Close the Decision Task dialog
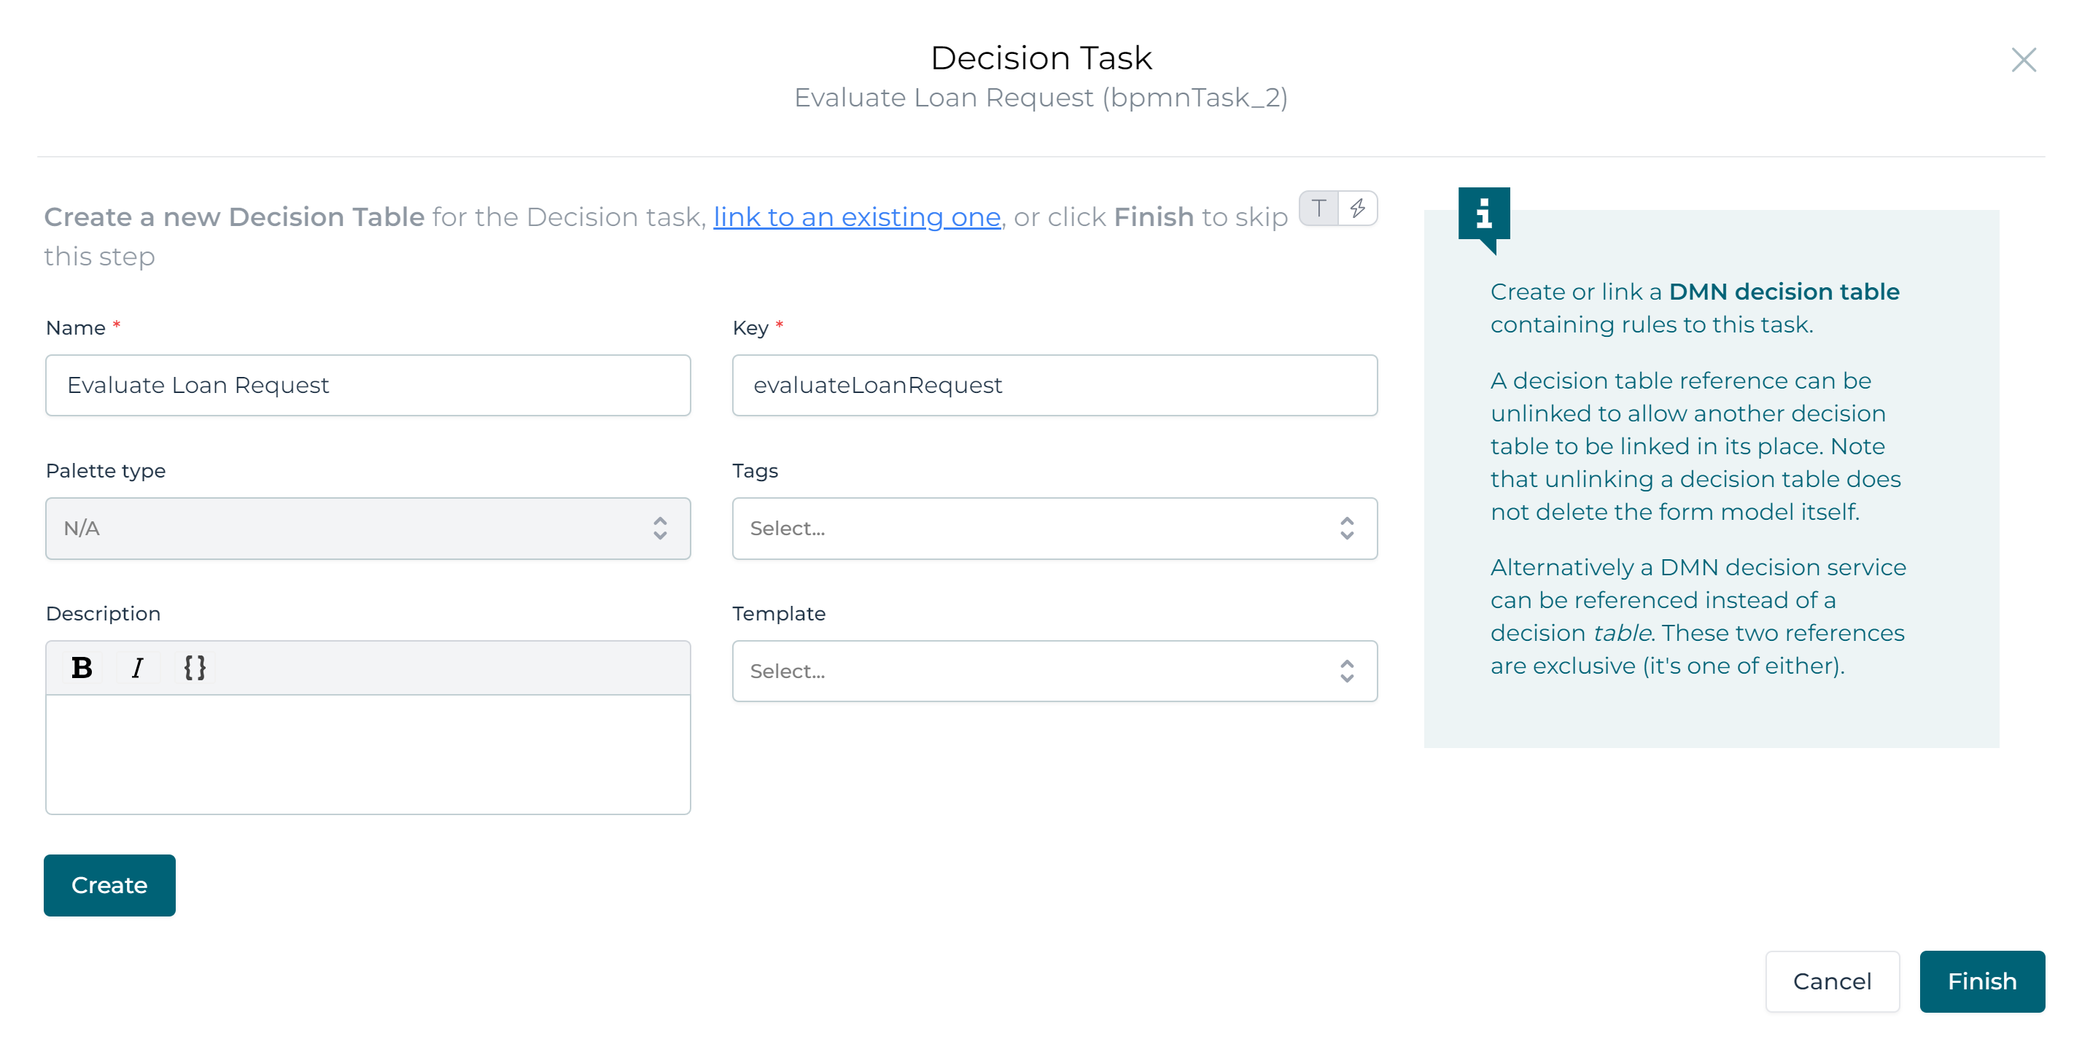2082x1055 pixels. 2024,60
